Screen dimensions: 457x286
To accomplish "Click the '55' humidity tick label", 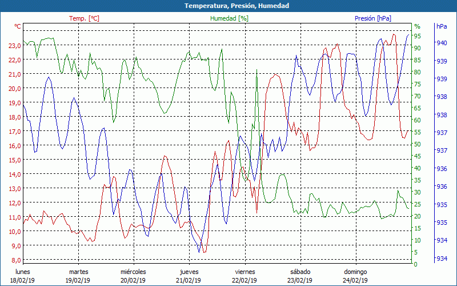I will click(x=418, y=132).
